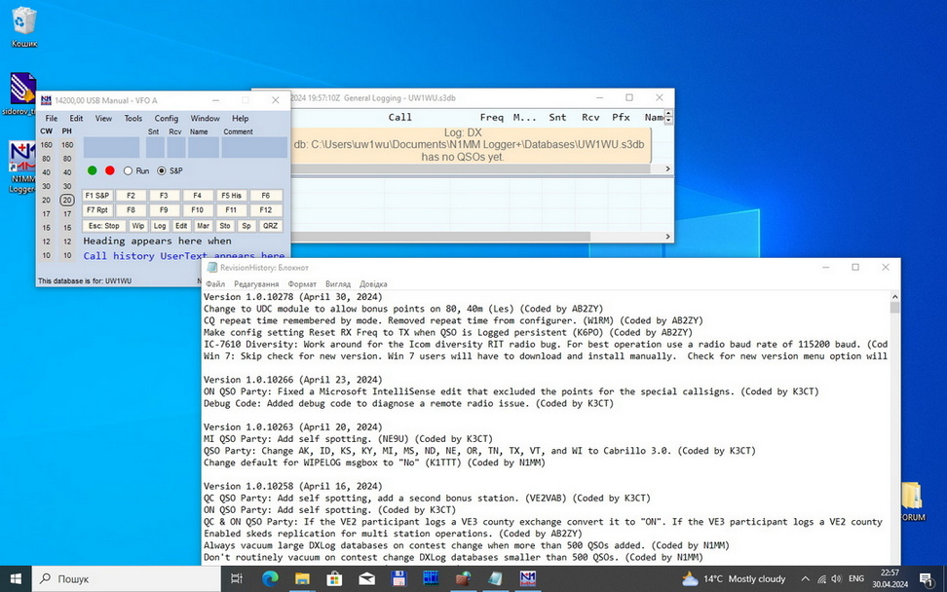Select the 80 band in the PH column

click(67, 159)
